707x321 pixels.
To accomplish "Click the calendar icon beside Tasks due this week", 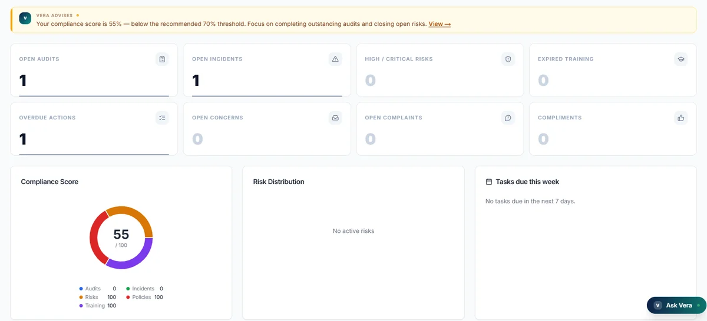I will coord(488,182).
